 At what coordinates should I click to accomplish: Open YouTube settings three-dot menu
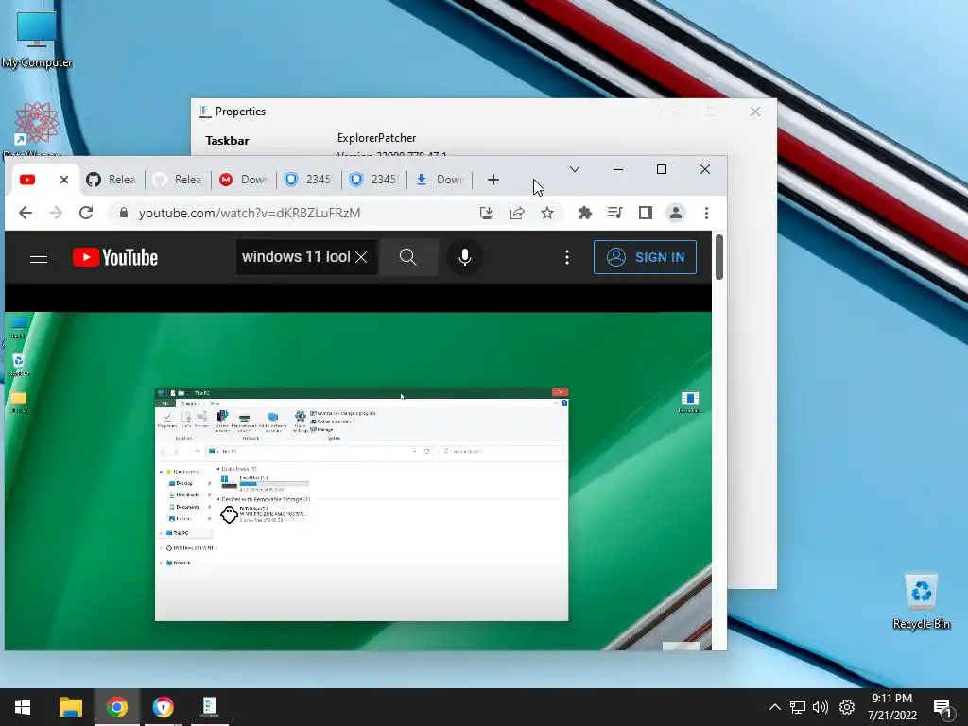coord(567,257)
